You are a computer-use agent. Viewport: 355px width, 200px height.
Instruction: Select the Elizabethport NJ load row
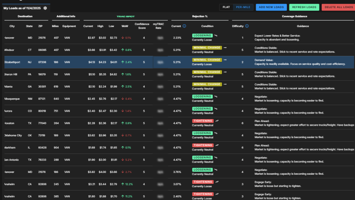coord(179,62)
